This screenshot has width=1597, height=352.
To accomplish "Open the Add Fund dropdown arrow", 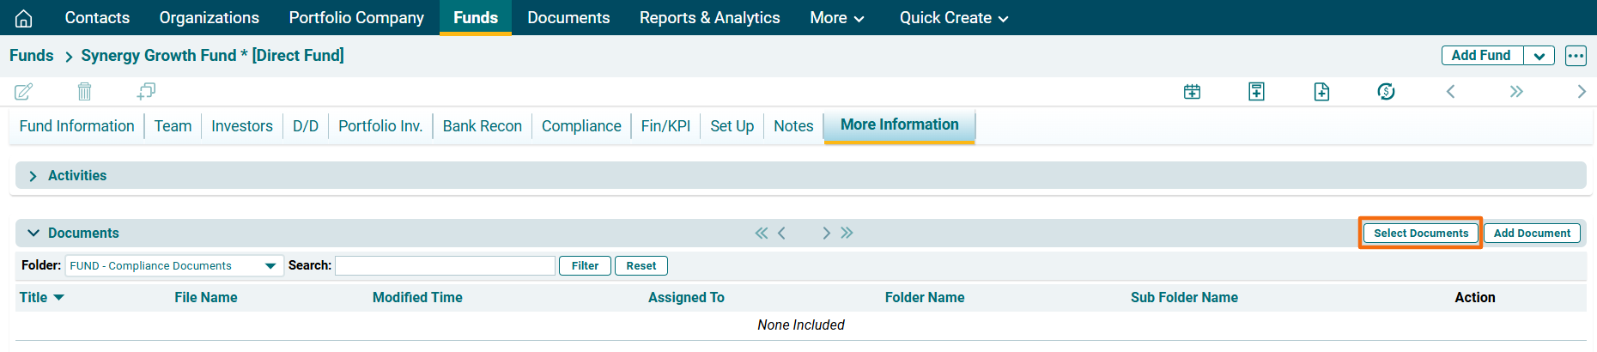I will click(x=1539, y=56).
